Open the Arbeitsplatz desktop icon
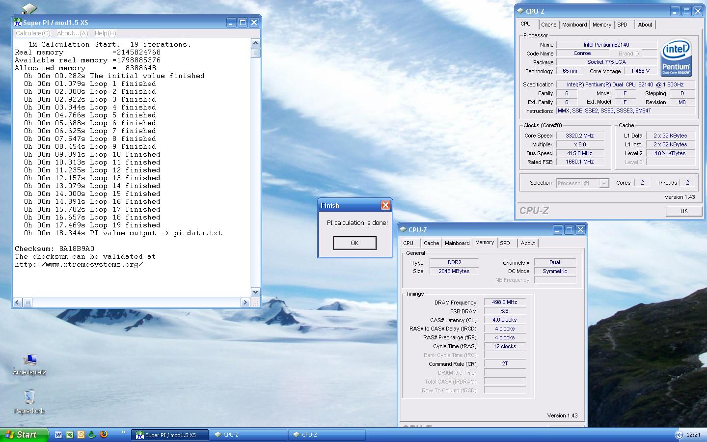707x442 pixels. [29, 361]
